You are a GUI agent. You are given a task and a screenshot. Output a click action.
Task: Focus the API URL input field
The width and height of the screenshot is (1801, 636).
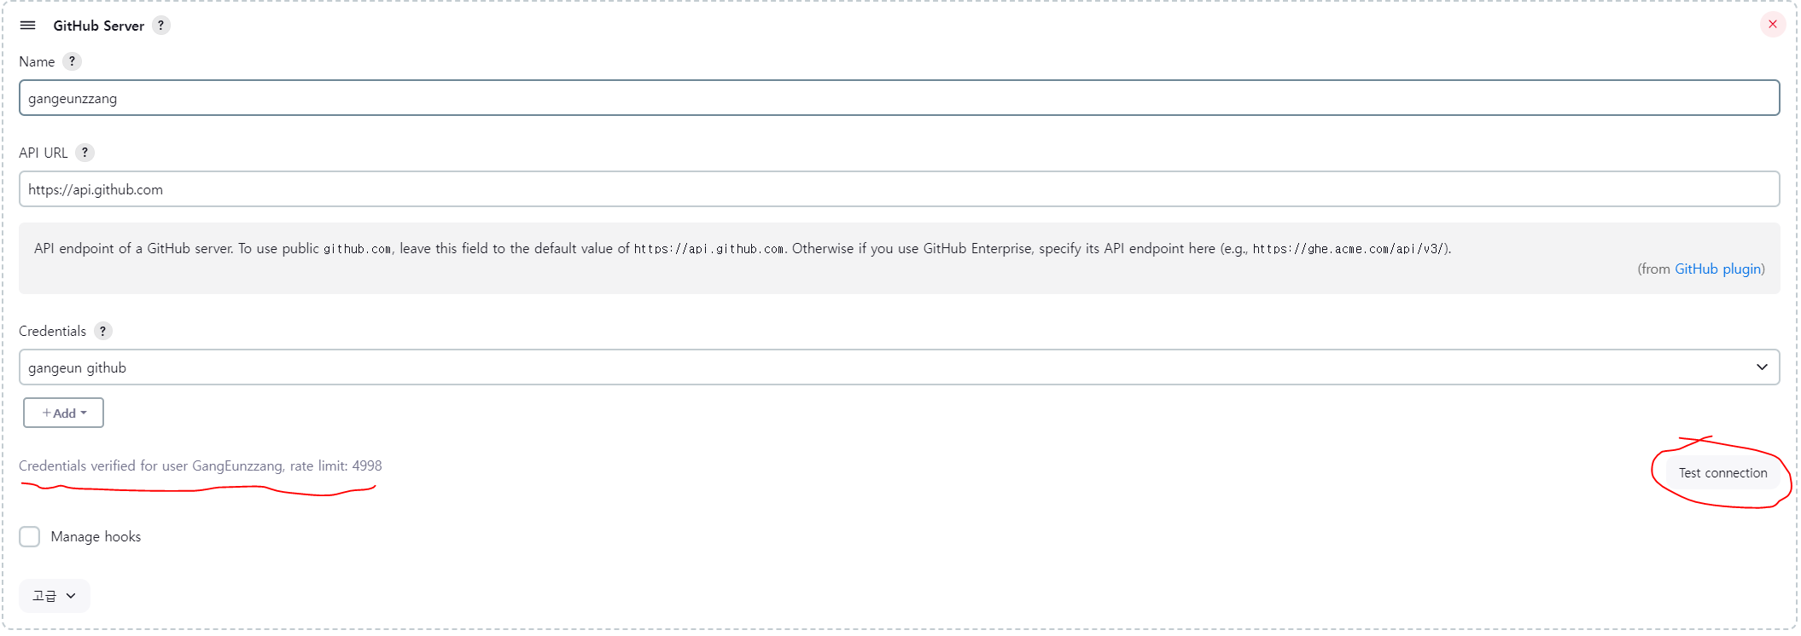(899, 189)
